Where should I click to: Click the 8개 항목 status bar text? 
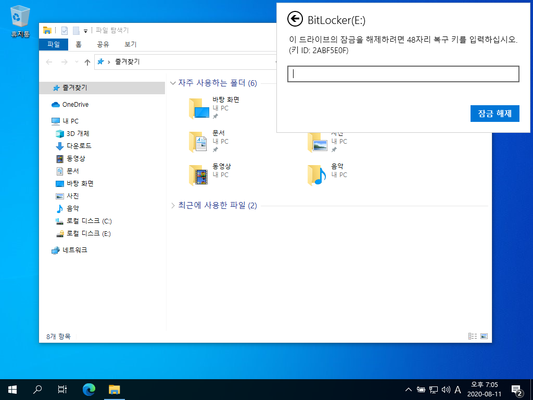point(58,336)
